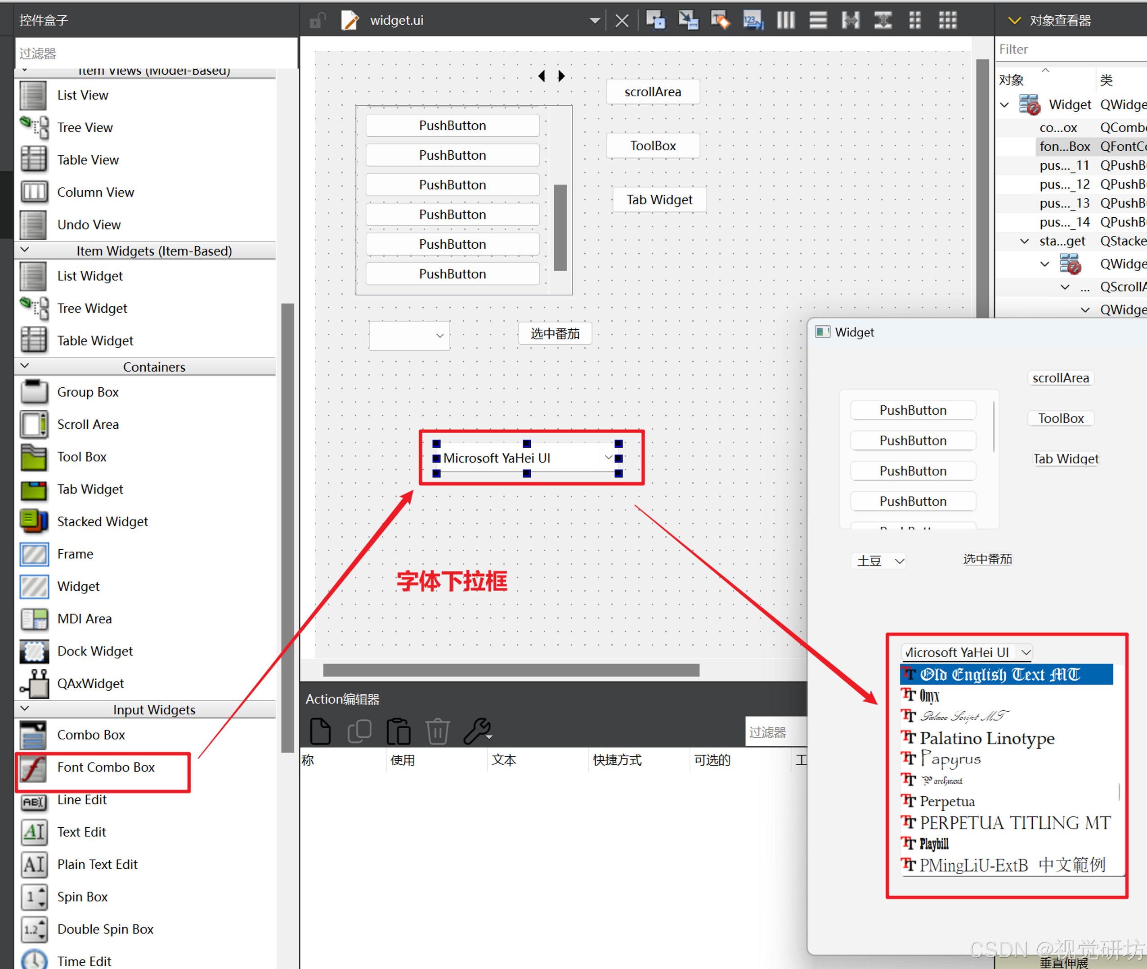This screenshot has height=969, width=1147.
Task: Click the 选中番茄 button on design form
Action: [555, 333]
